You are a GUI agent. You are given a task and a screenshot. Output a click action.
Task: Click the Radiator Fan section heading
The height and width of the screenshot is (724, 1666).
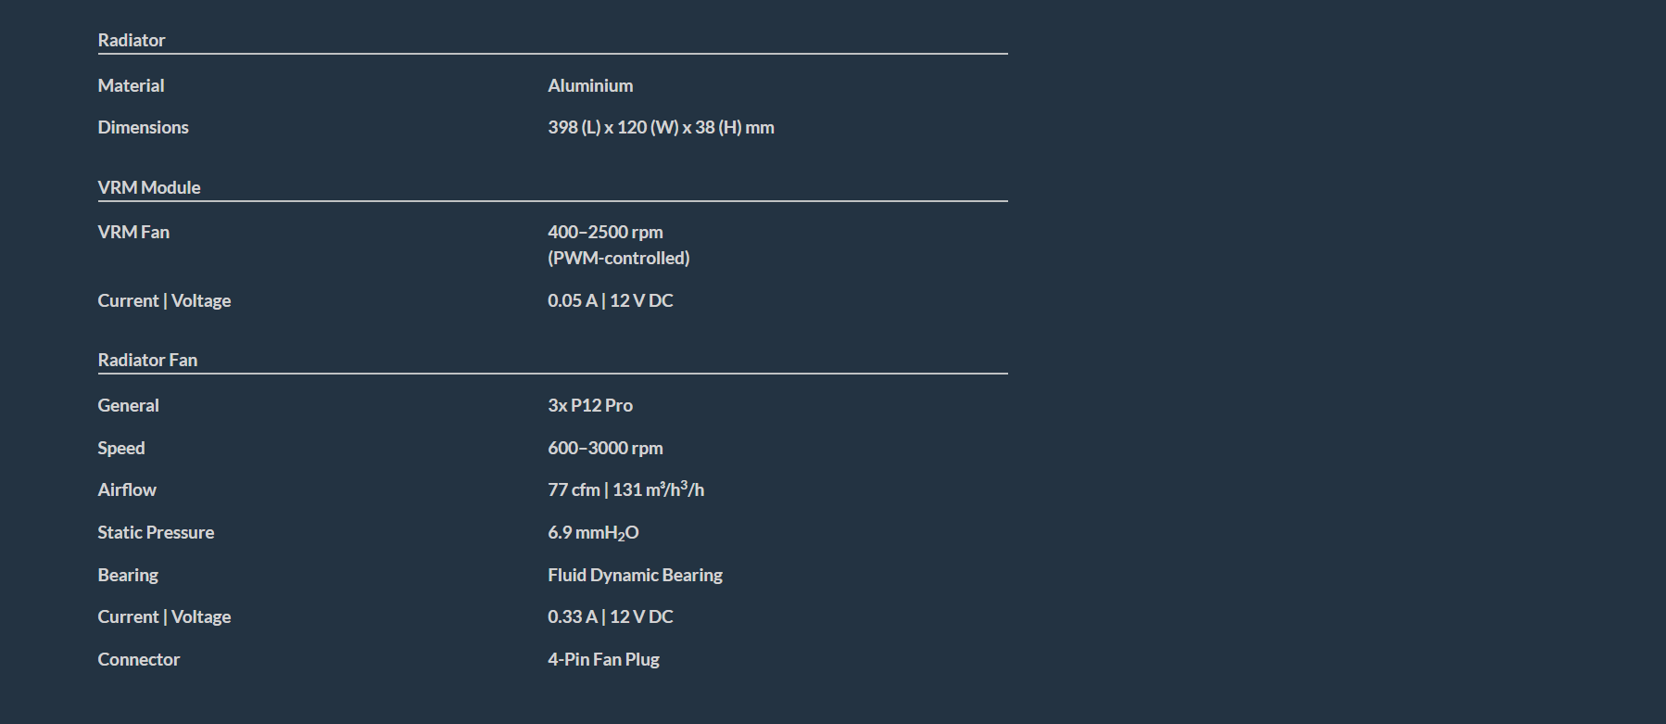click(147, 360)
